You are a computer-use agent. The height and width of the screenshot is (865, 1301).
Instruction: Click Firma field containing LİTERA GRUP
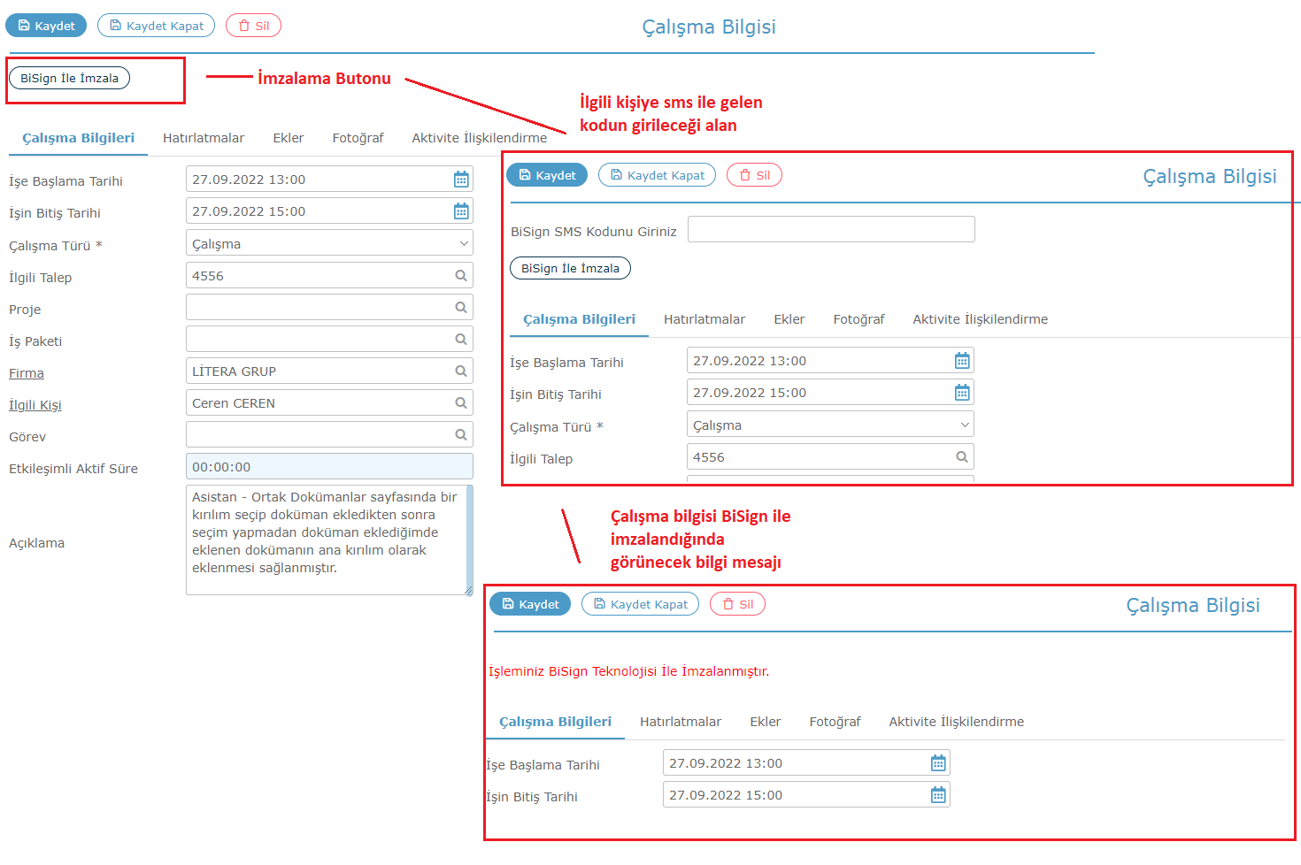pos(329,371)
